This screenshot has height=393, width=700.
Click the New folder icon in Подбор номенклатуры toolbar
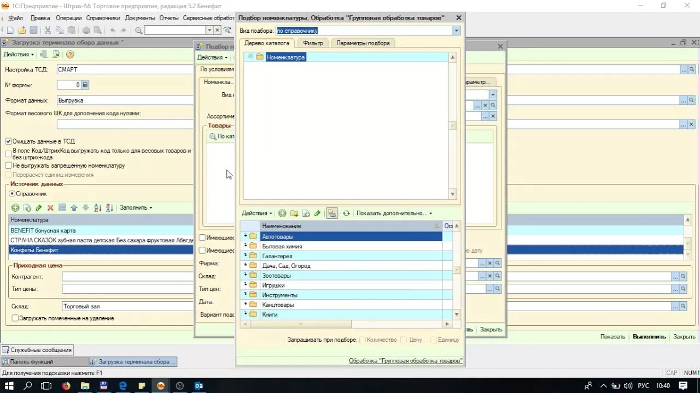[294, 213]
